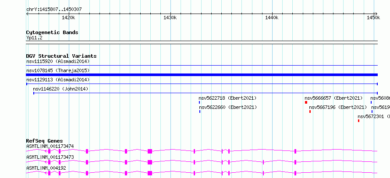Select the DGV Structural Variants track title
This screenshot has height=178, width=390.
(61, 56)
